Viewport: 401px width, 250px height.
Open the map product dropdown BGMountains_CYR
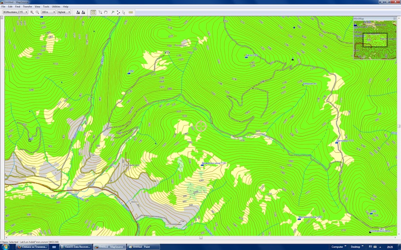[15, 12]
